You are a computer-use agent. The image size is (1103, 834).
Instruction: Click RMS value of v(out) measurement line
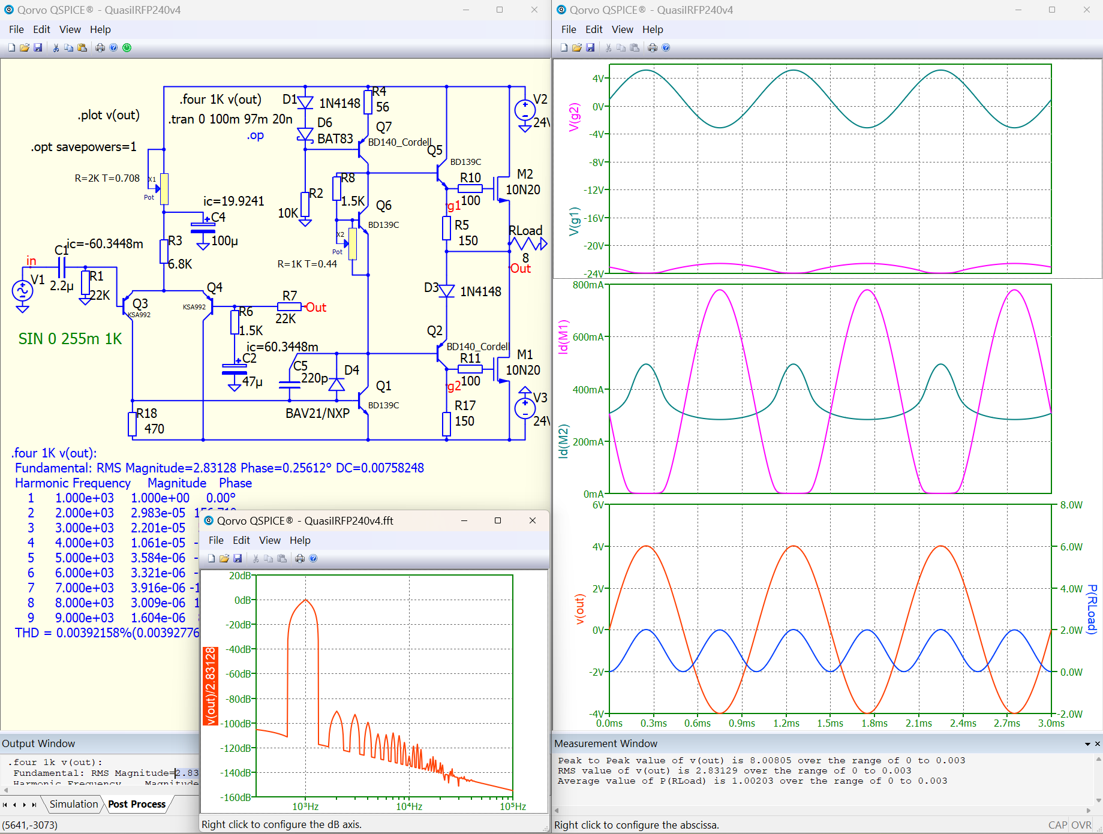point(734,771)
